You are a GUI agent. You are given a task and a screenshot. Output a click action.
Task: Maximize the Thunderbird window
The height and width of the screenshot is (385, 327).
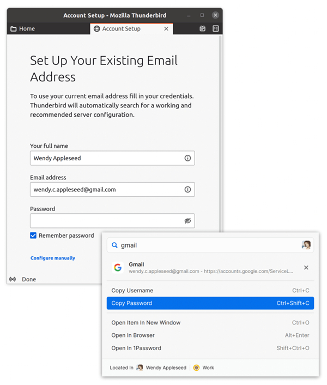(202, 15)
